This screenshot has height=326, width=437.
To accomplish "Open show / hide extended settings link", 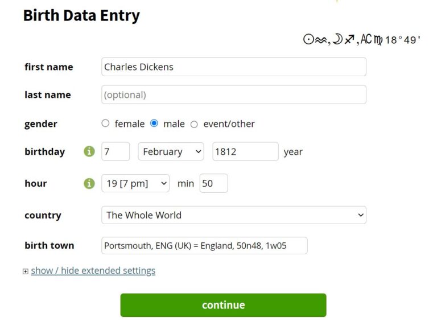I will (x=93, y=271).
